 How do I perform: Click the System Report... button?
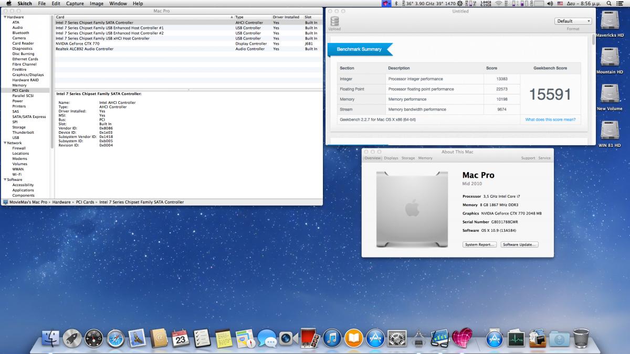(x=479, y=244)
